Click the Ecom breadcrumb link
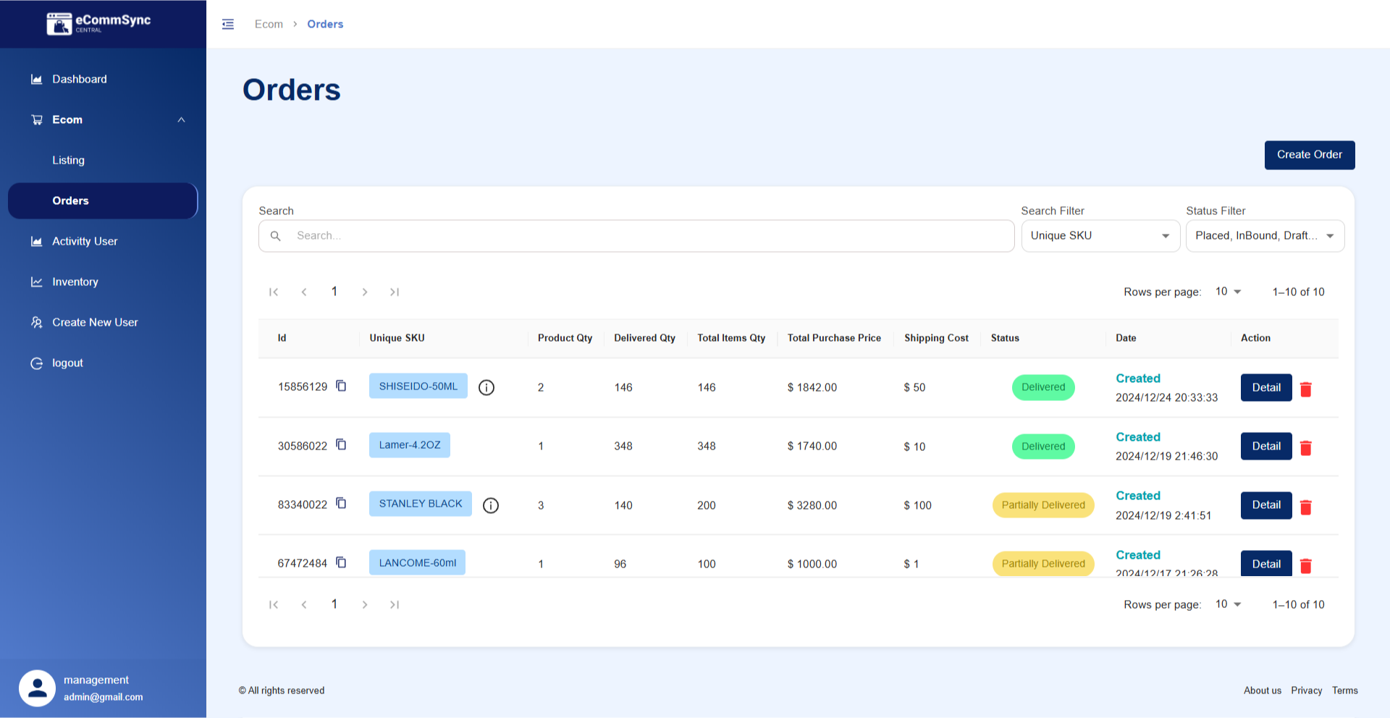Viewport: 1390px width, 718px height. click(x=269, y=24)
